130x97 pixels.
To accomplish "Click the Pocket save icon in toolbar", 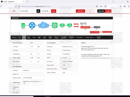I will tap(120, 6).
